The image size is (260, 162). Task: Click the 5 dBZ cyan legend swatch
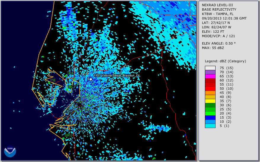tap(210, 126)
